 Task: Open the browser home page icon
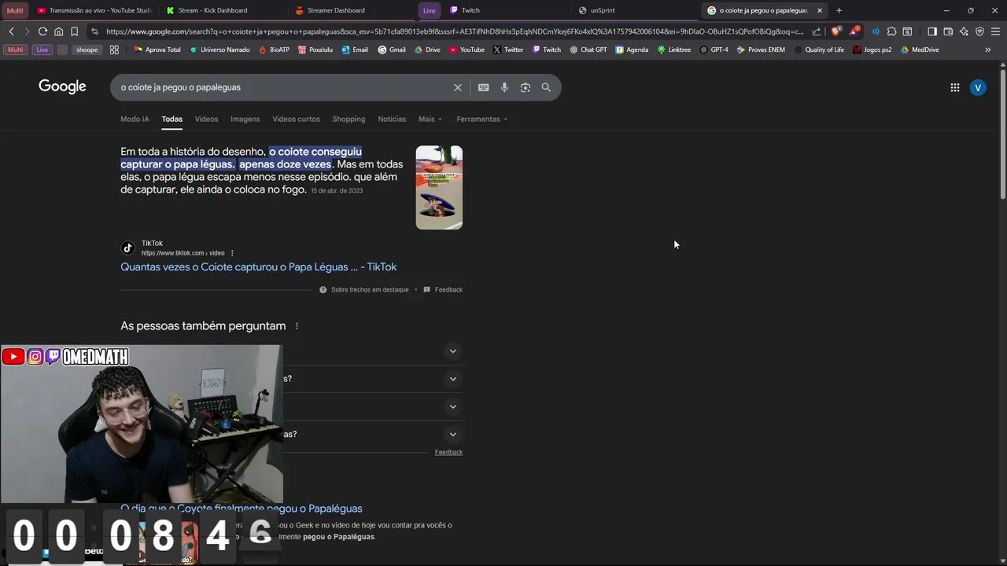58,31
